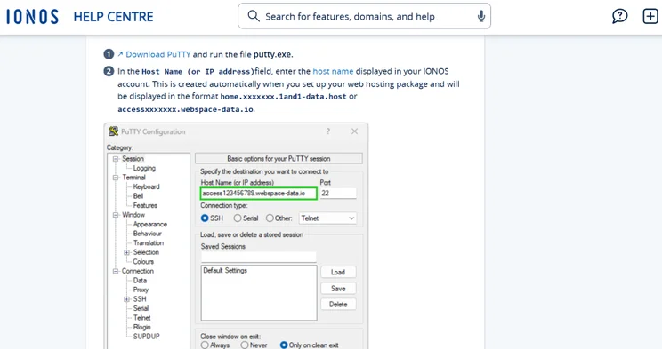Collapse the Connection tree node
This screenshot has width=662, height=349.
116,271
